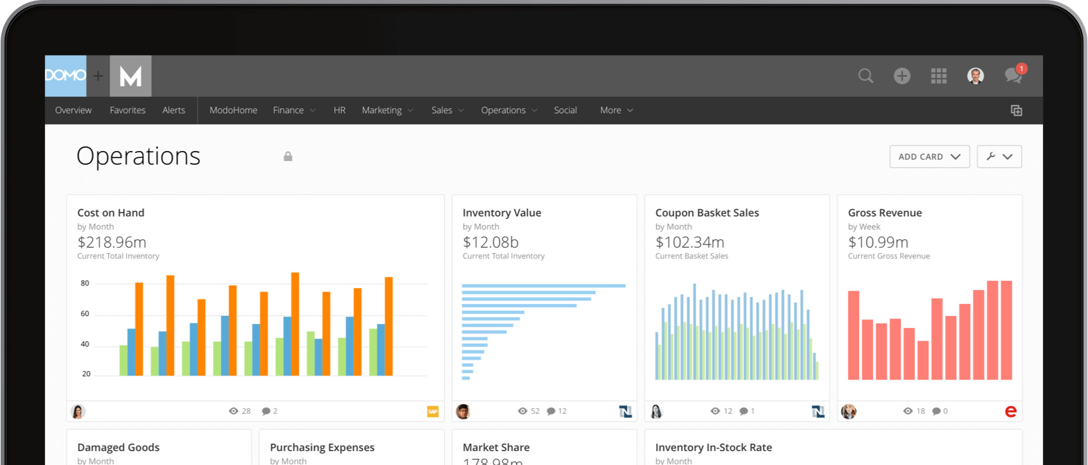Open the M Modo company logo
The height and width of the screenshot is (465, 1088).
click(x=131, y=76)
